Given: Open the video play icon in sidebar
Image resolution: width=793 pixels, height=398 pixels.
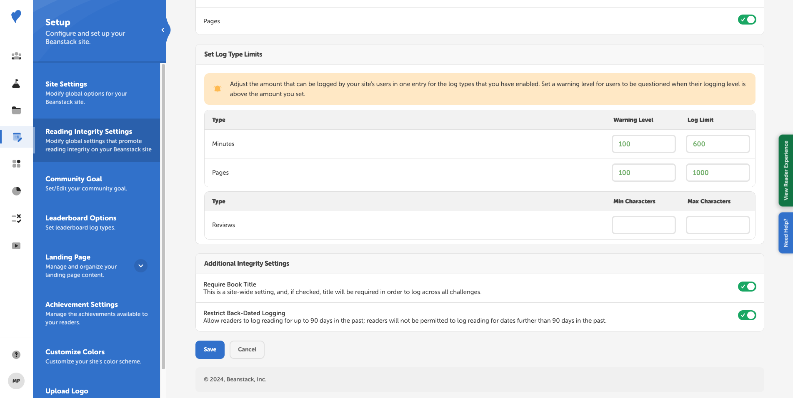Looking at the screenshot, I should 16,246.
